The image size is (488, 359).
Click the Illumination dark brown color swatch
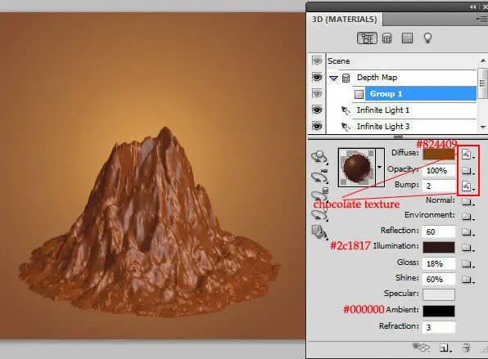coord(439,247)
